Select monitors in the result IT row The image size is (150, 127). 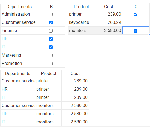coord(48,122)
